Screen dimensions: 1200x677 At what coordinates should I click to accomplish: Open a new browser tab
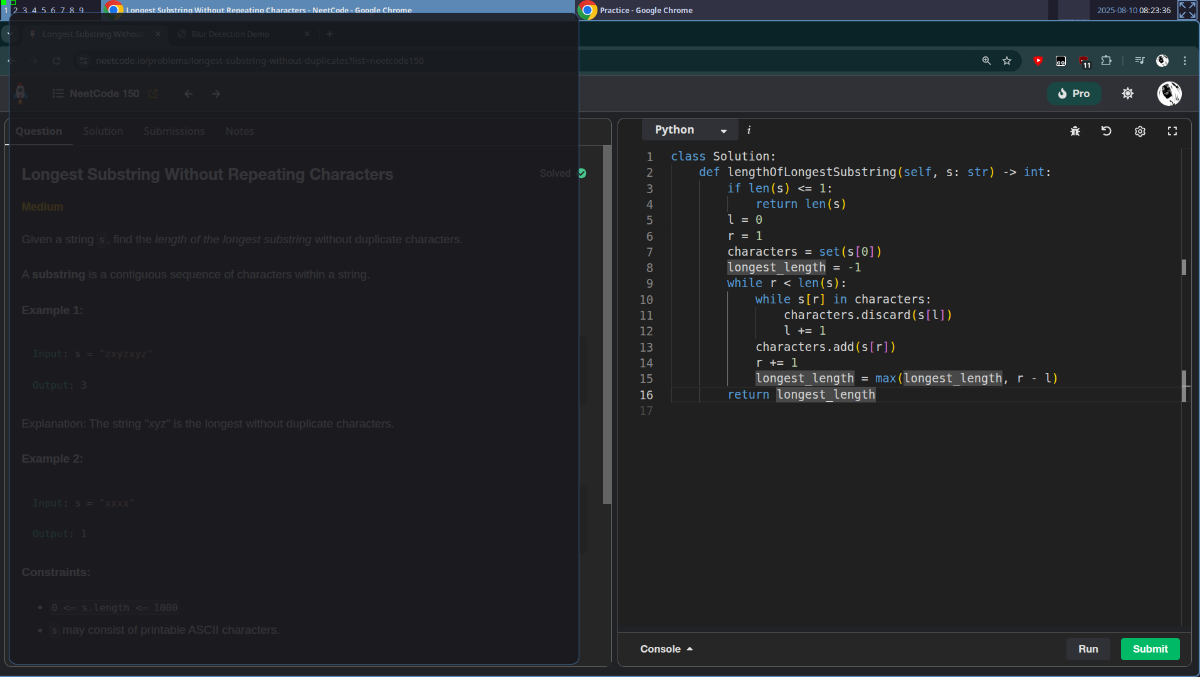[330, 34]
